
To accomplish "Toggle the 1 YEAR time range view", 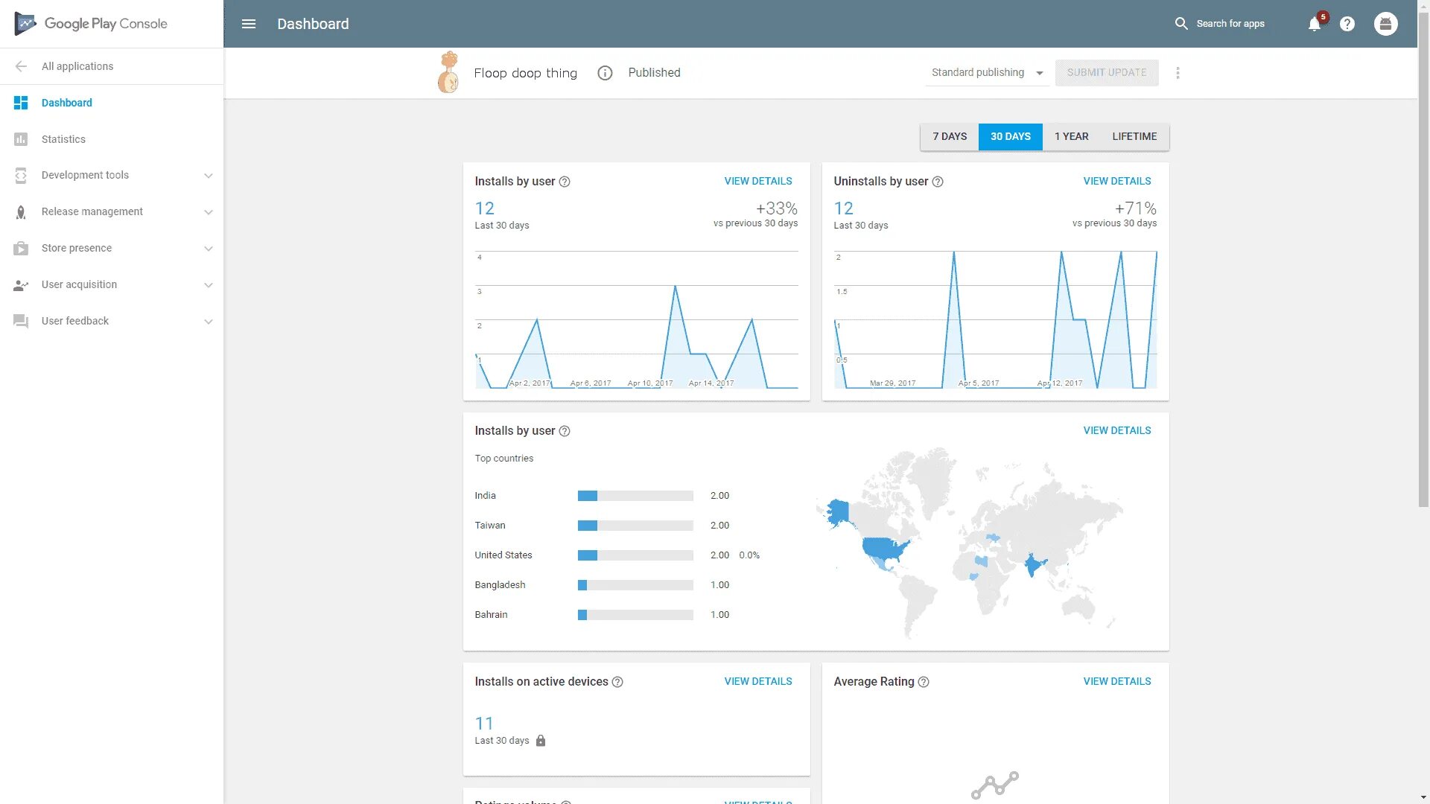I will tap(1072, 136).
